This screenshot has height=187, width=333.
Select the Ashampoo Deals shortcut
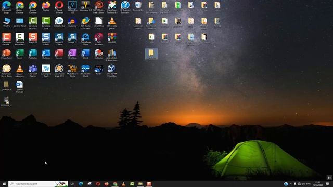click(46, 71)
